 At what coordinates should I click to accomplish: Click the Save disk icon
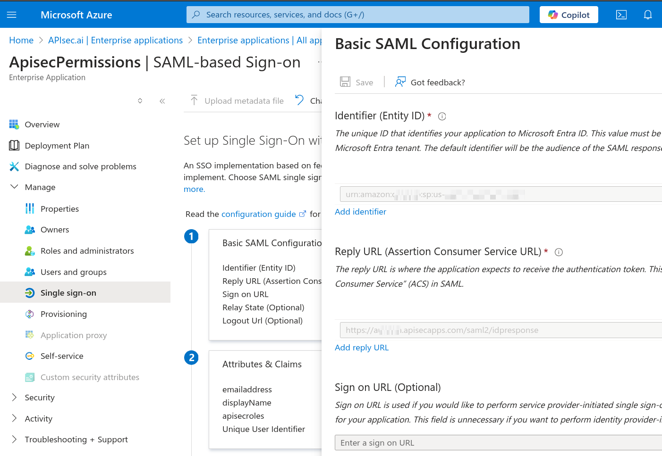tap(345, 82)
